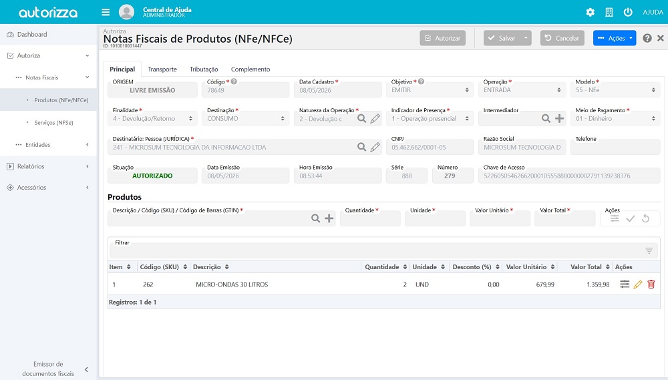668x380 pixels.
Task: Click the Cancelar button
Action: point(562,38)
